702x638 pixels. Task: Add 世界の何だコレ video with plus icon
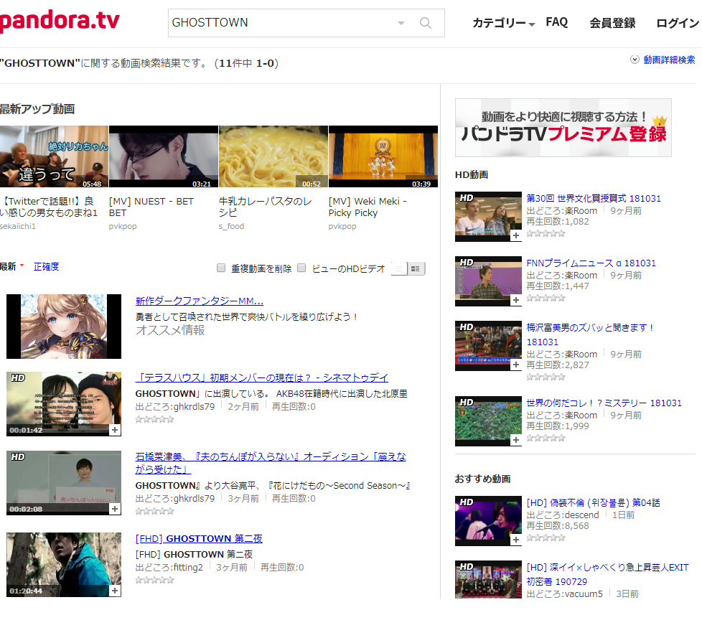point(516,440)
